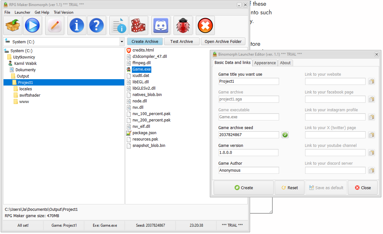Click the ladybug bug report icon
The width and height of the screenshot is (383, 234).
tap(183, 25)
